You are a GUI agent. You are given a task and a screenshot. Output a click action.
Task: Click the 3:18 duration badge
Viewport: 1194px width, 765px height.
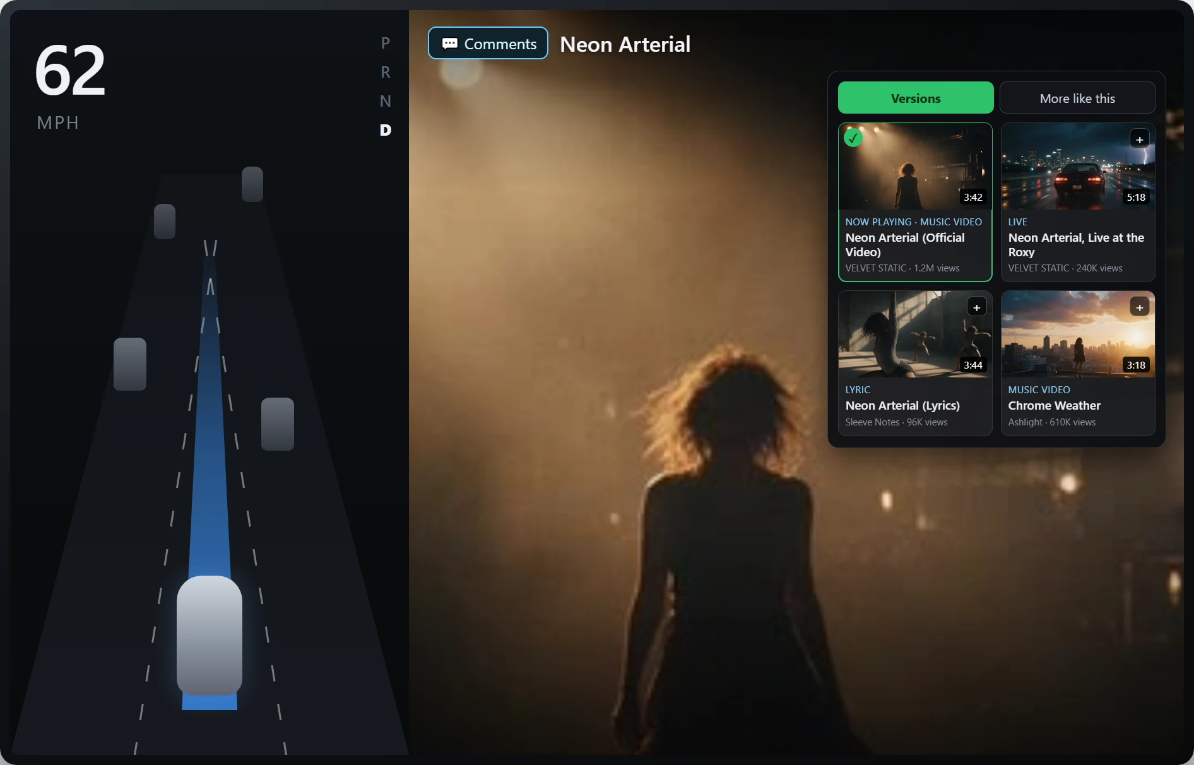coord(1136,365)
